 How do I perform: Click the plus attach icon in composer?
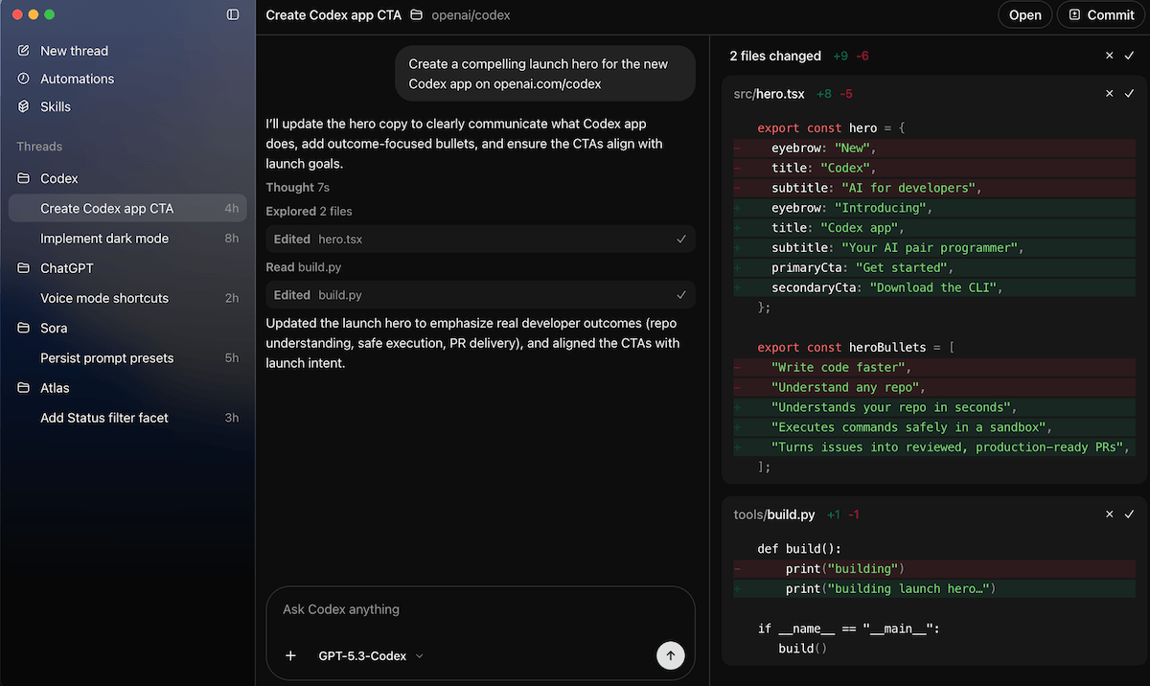tap(291, 656)
